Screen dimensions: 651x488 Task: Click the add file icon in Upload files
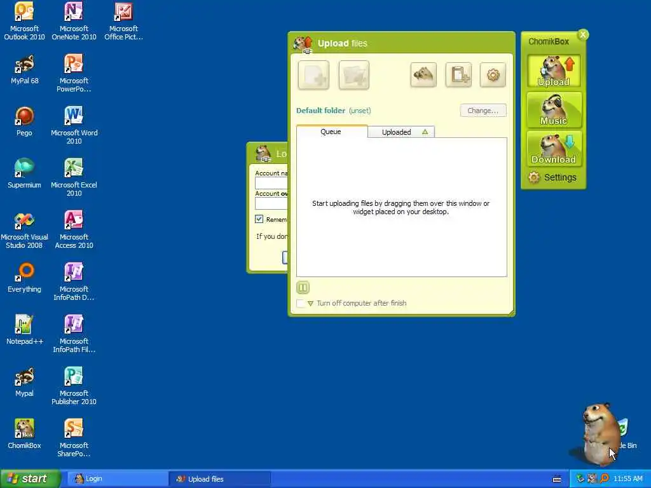pos(313,75)
